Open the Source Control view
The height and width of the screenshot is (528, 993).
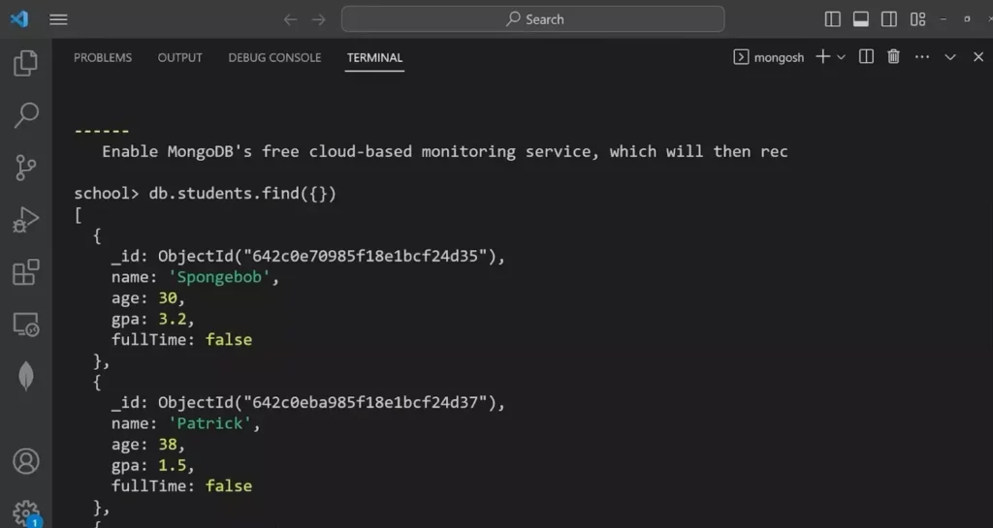pos(25,168)
